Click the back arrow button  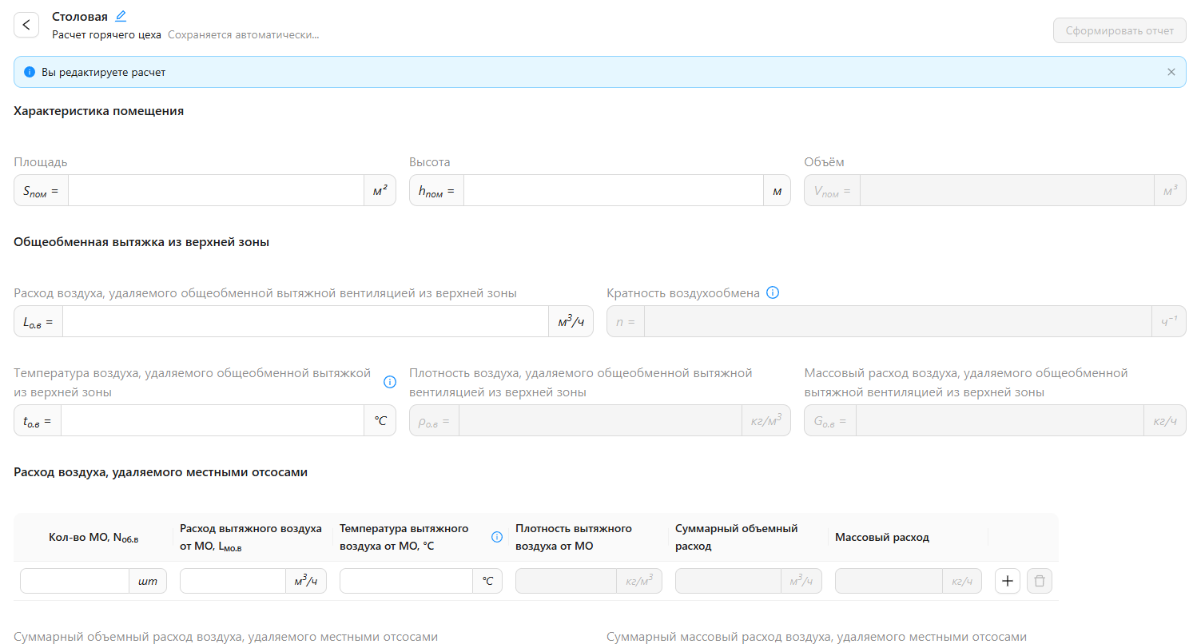pyautogui.click(x=26, y=25)
